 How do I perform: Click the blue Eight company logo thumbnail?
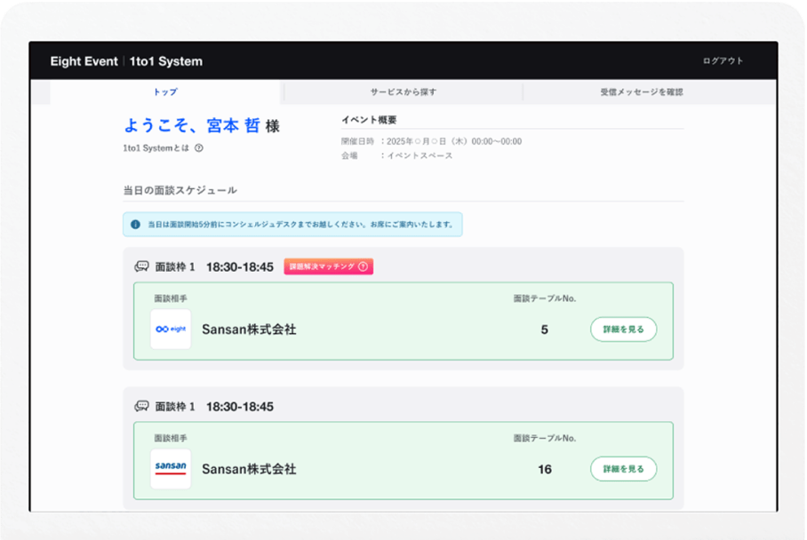coord(171,330)
